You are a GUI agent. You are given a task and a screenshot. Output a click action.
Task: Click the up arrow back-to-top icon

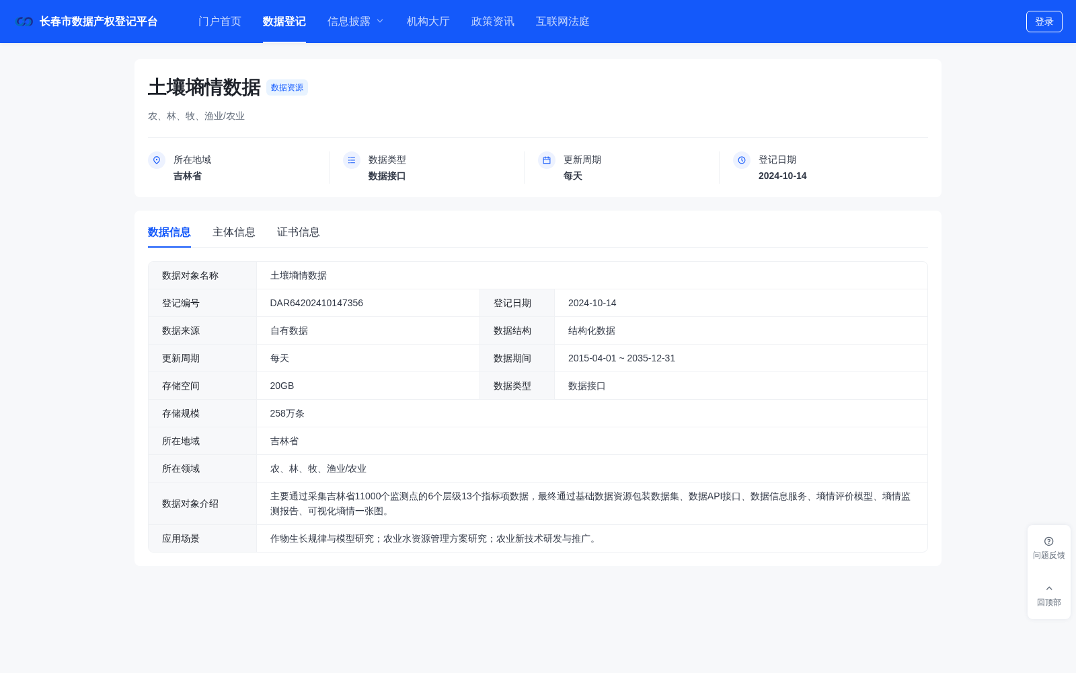[x=1049, y=589]
